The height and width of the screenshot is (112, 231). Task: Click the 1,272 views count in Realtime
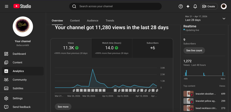pyautogui.click(x=188, y=61)
